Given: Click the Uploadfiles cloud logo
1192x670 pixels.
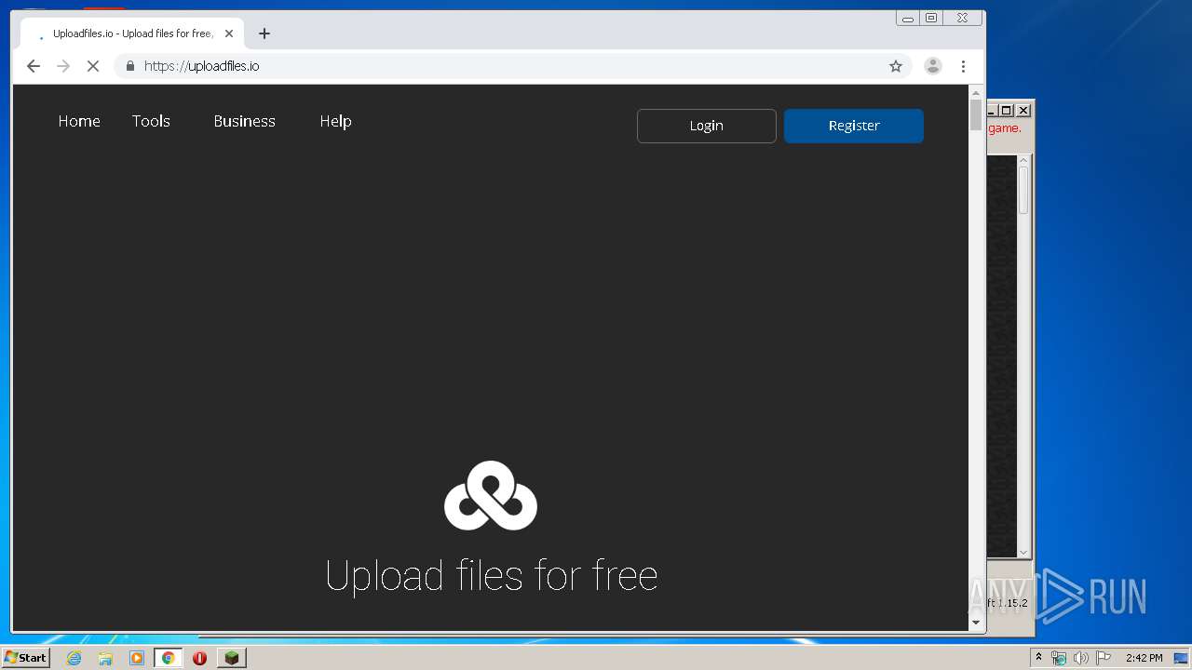Looking at the screenshot, I should coord(491,495).
